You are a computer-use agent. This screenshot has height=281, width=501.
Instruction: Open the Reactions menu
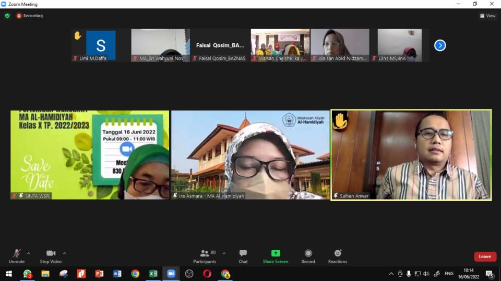point(337,255)
